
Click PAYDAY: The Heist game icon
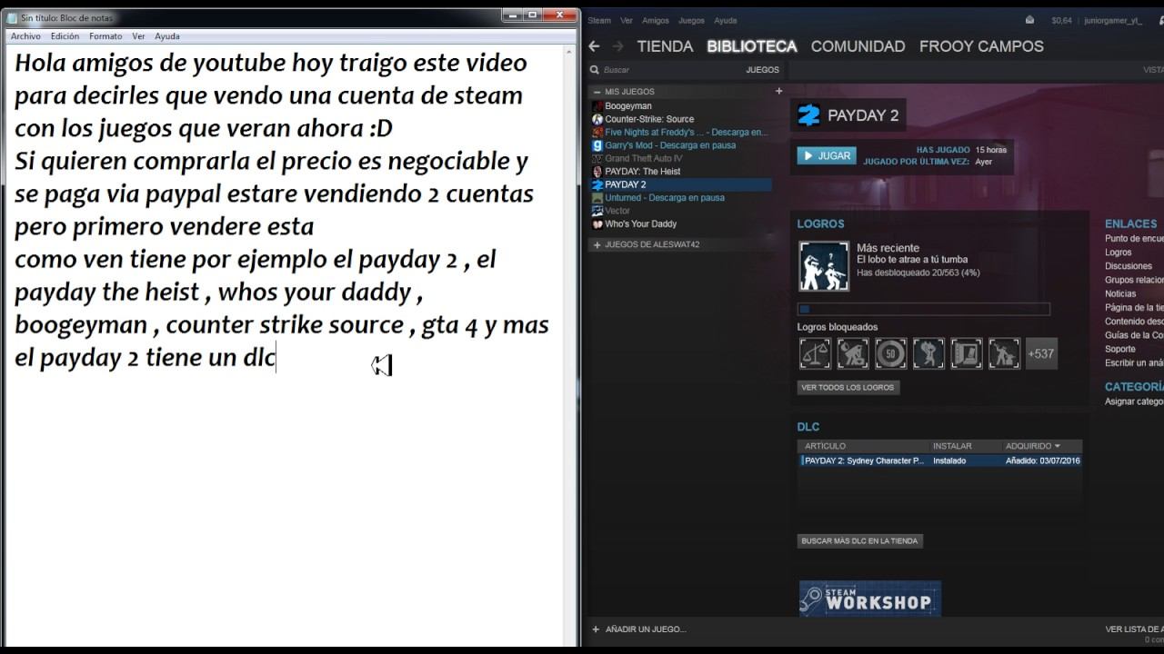pyautogui.click(x=597, y=172)
